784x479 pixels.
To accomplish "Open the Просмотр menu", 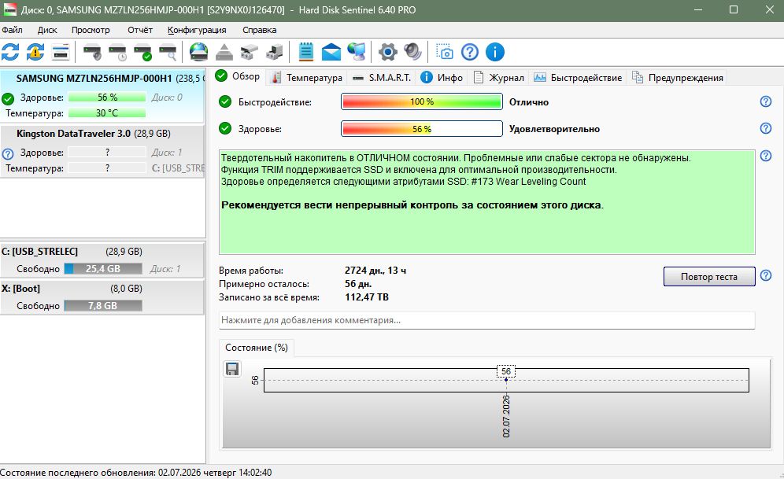I will click(x=91, y=30).
